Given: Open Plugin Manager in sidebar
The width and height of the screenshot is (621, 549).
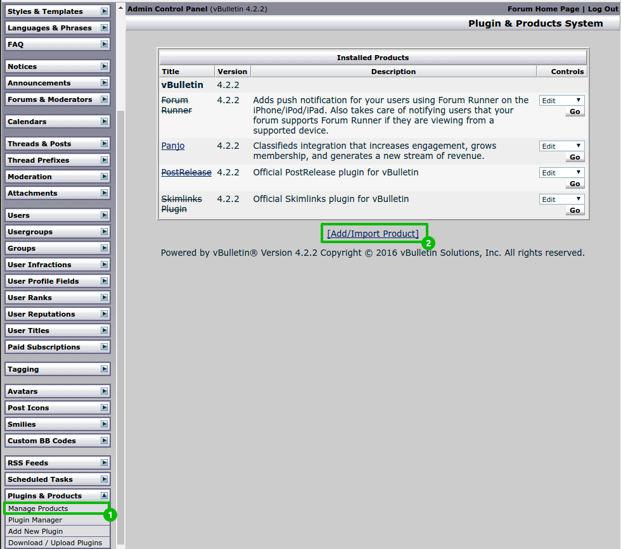Looking at the screenshot, I should (x=57, y=520).
